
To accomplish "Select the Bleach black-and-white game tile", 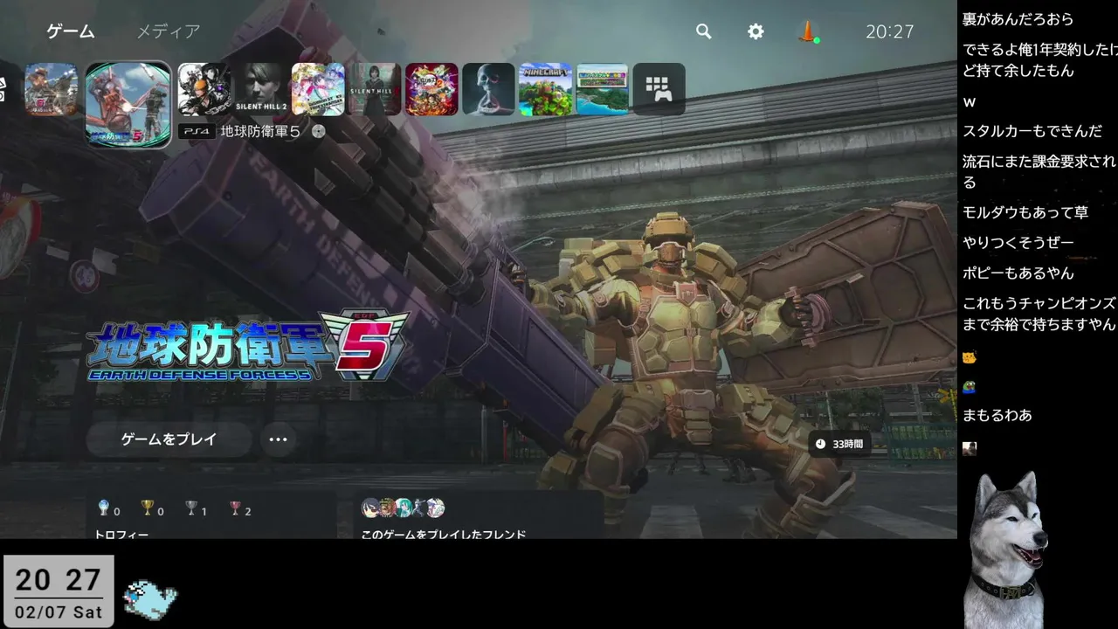I will (x=204, y=89).
